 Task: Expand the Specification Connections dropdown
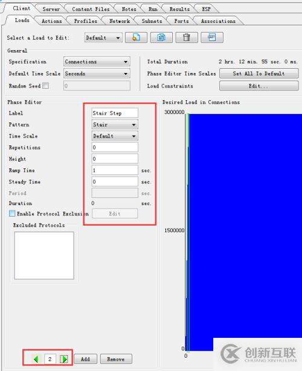[x=97, y=62]
